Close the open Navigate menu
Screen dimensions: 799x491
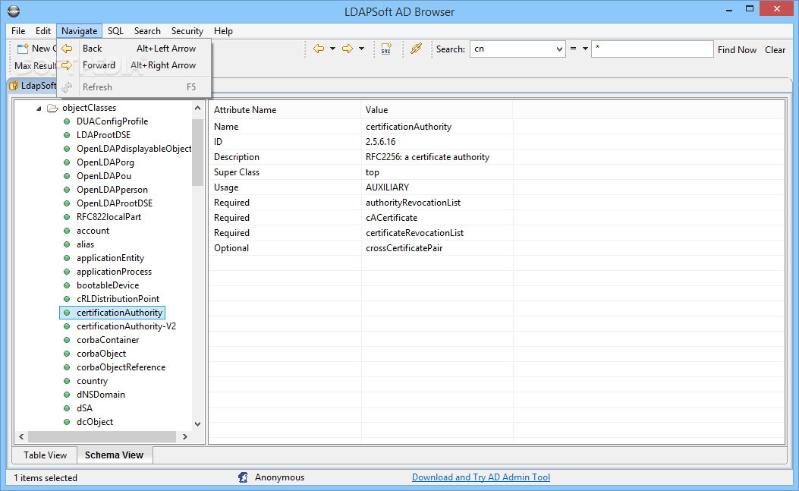click(x=80, y=31)
